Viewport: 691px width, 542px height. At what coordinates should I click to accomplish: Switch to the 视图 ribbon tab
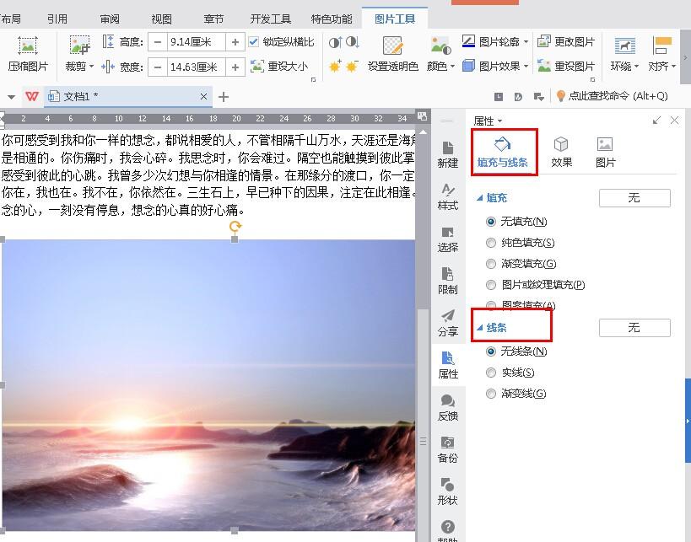[x=161, y=19]
